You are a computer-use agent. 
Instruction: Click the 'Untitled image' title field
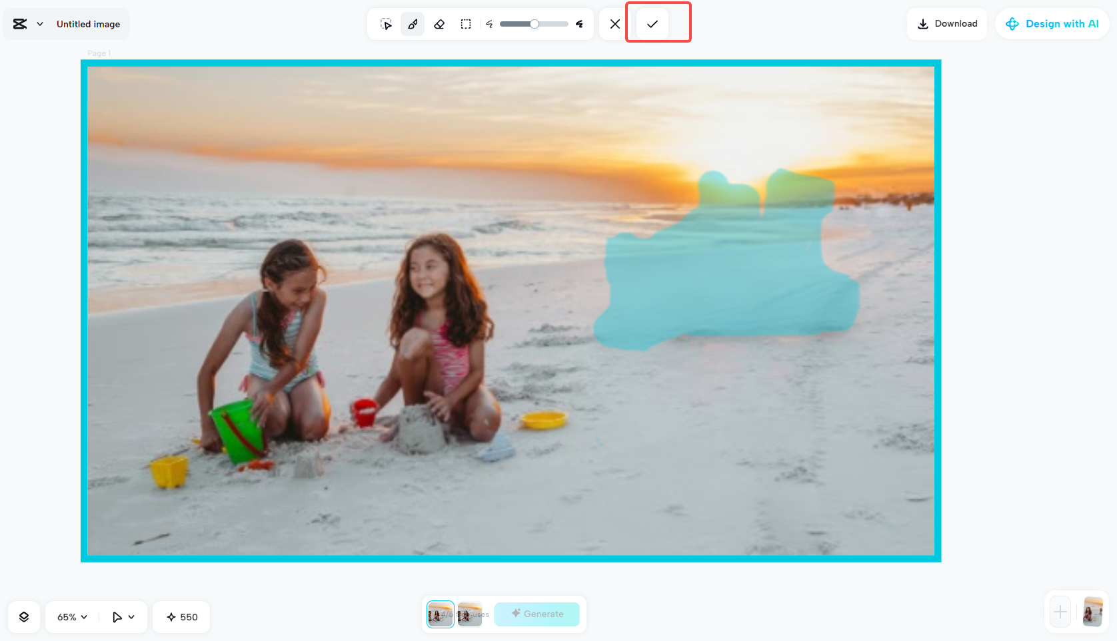coord(89,24)
